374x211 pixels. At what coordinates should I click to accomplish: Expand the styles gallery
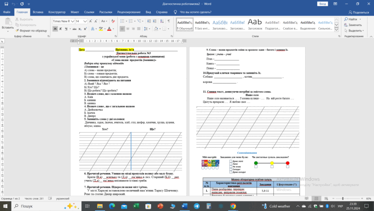(336, 30)
